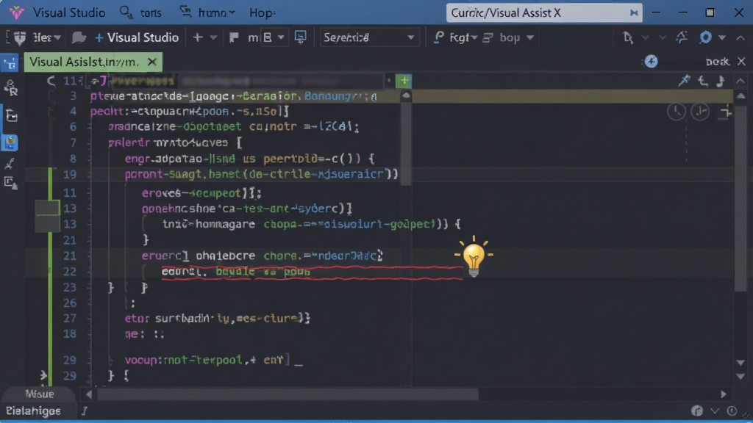
Task: Click the first clock icon at the editor right
Action: click(x=677, y=112)
